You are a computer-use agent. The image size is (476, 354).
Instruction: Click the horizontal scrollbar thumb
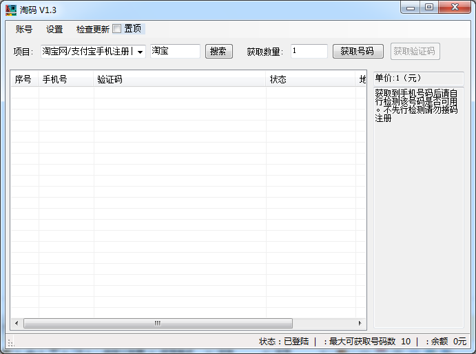(158, 323)
